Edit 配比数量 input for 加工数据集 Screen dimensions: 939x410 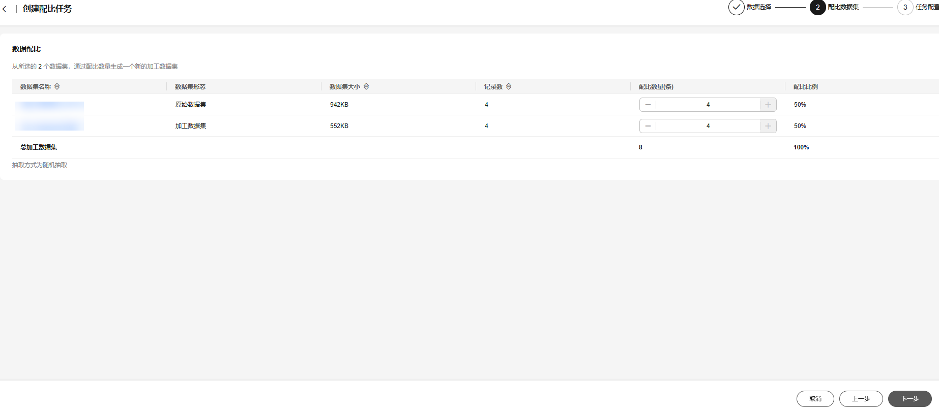pyautogui.click(x=708, y=126)
